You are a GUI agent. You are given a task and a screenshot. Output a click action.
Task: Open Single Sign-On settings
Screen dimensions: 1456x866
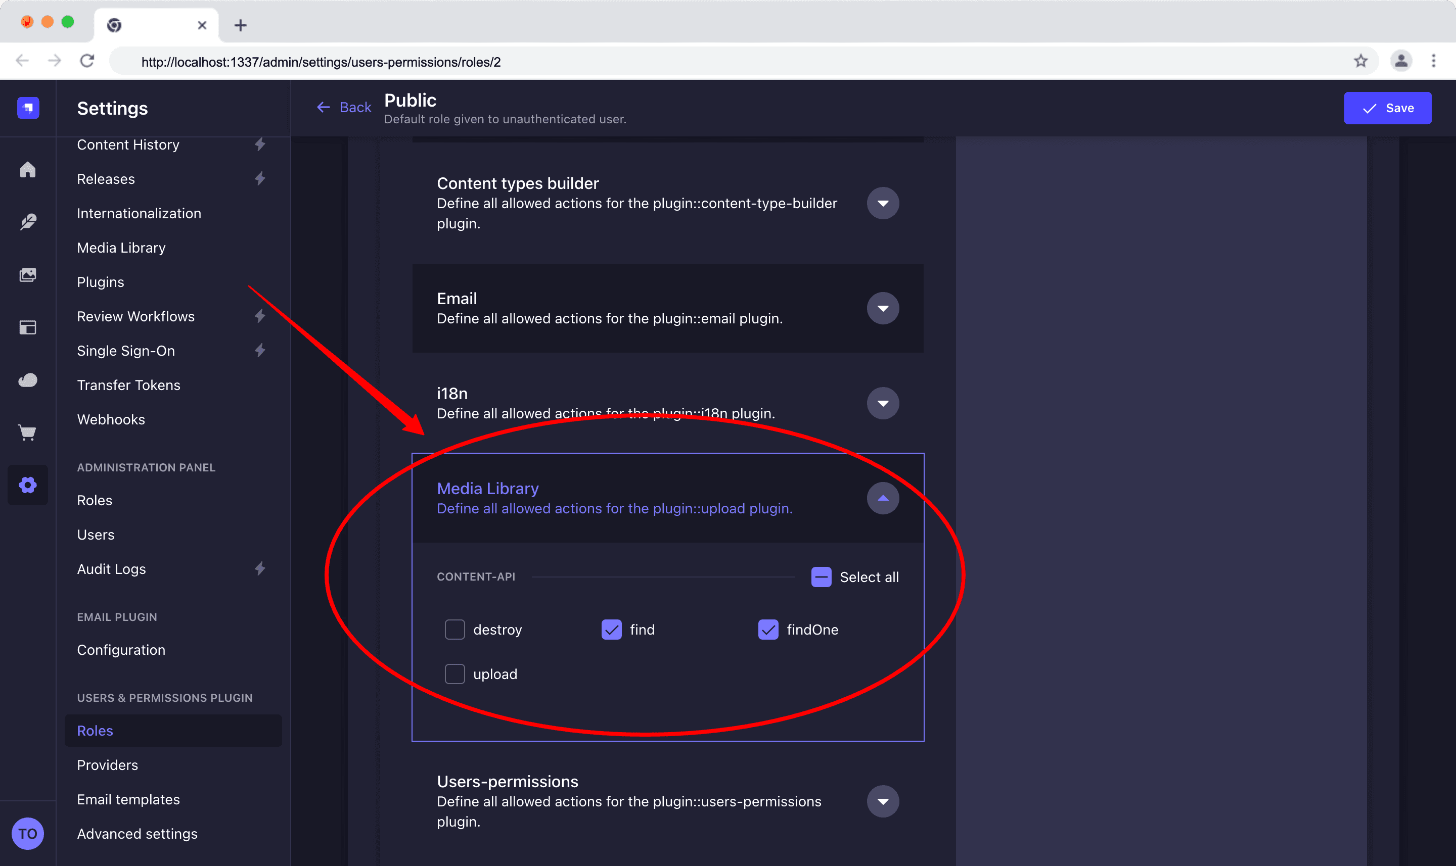(x=125, y=351)
